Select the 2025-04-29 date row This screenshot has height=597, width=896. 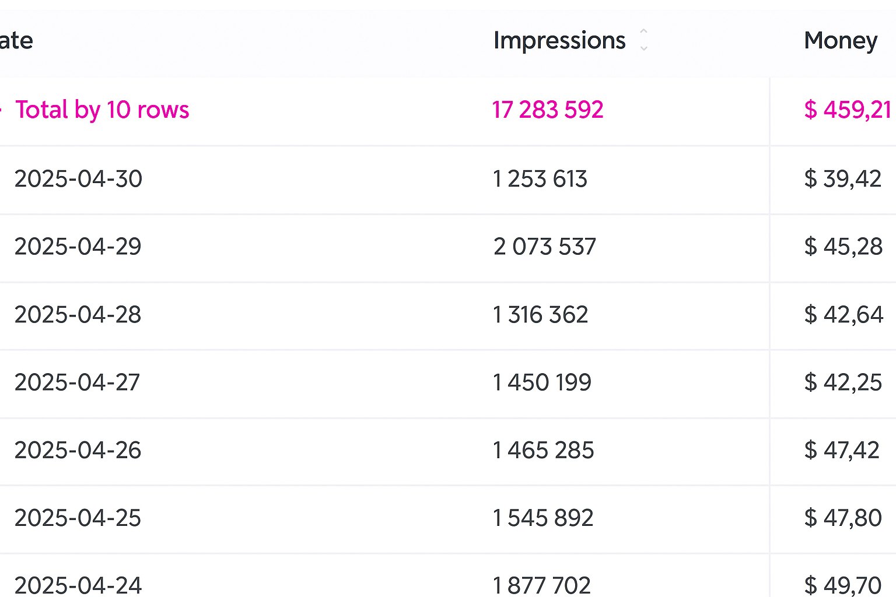[x=78, y=247]
